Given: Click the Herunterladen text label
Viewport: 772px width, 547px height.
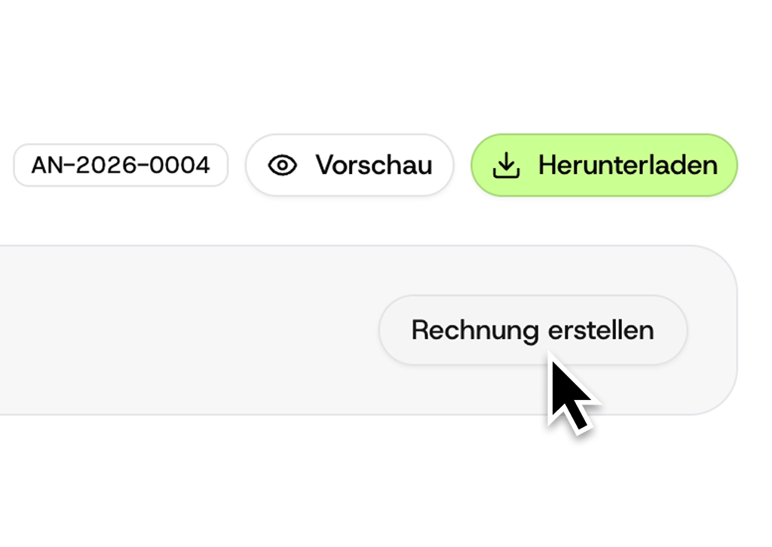Looking at the screenshot, I should click(627, 166).
